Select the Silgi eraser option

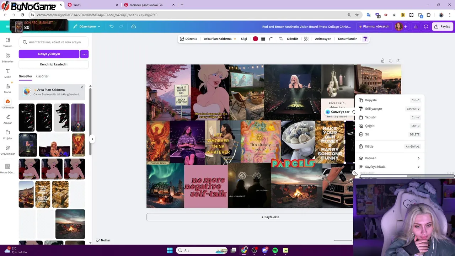click(x=244, y=39)
